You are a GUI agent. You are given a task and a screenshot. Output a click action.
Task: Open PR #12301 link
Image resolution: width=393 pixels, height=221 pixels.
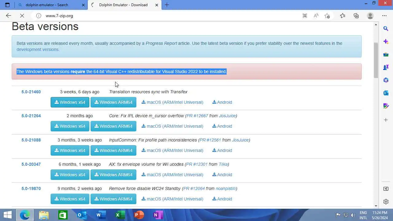coord(197,164)
